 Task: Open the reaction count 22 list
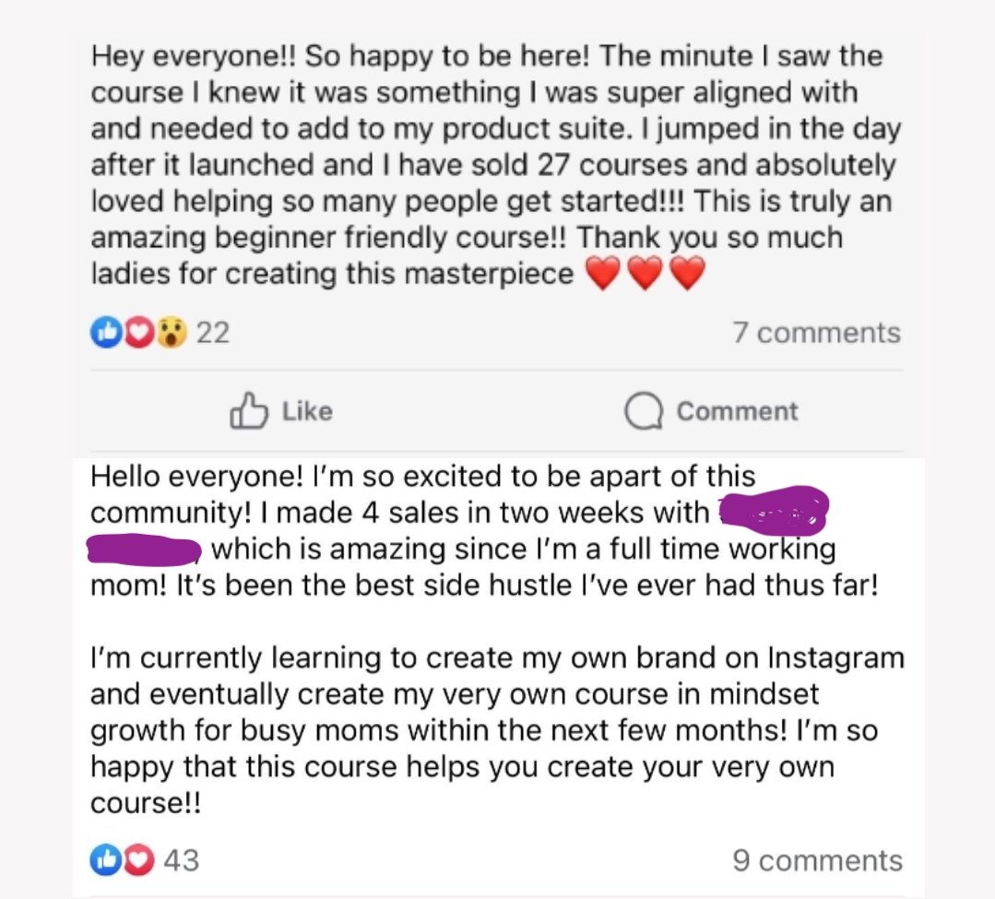click(213, 332)
